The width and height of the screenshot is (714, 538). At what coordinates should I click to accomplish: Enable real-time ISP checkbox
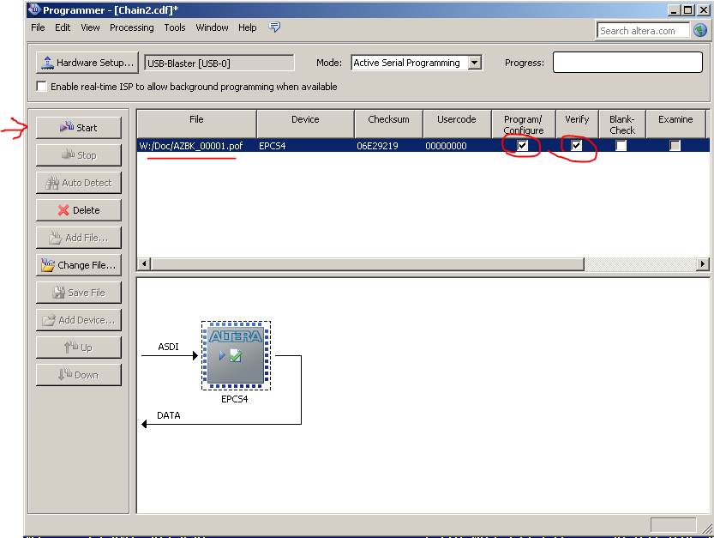point(42,87)
